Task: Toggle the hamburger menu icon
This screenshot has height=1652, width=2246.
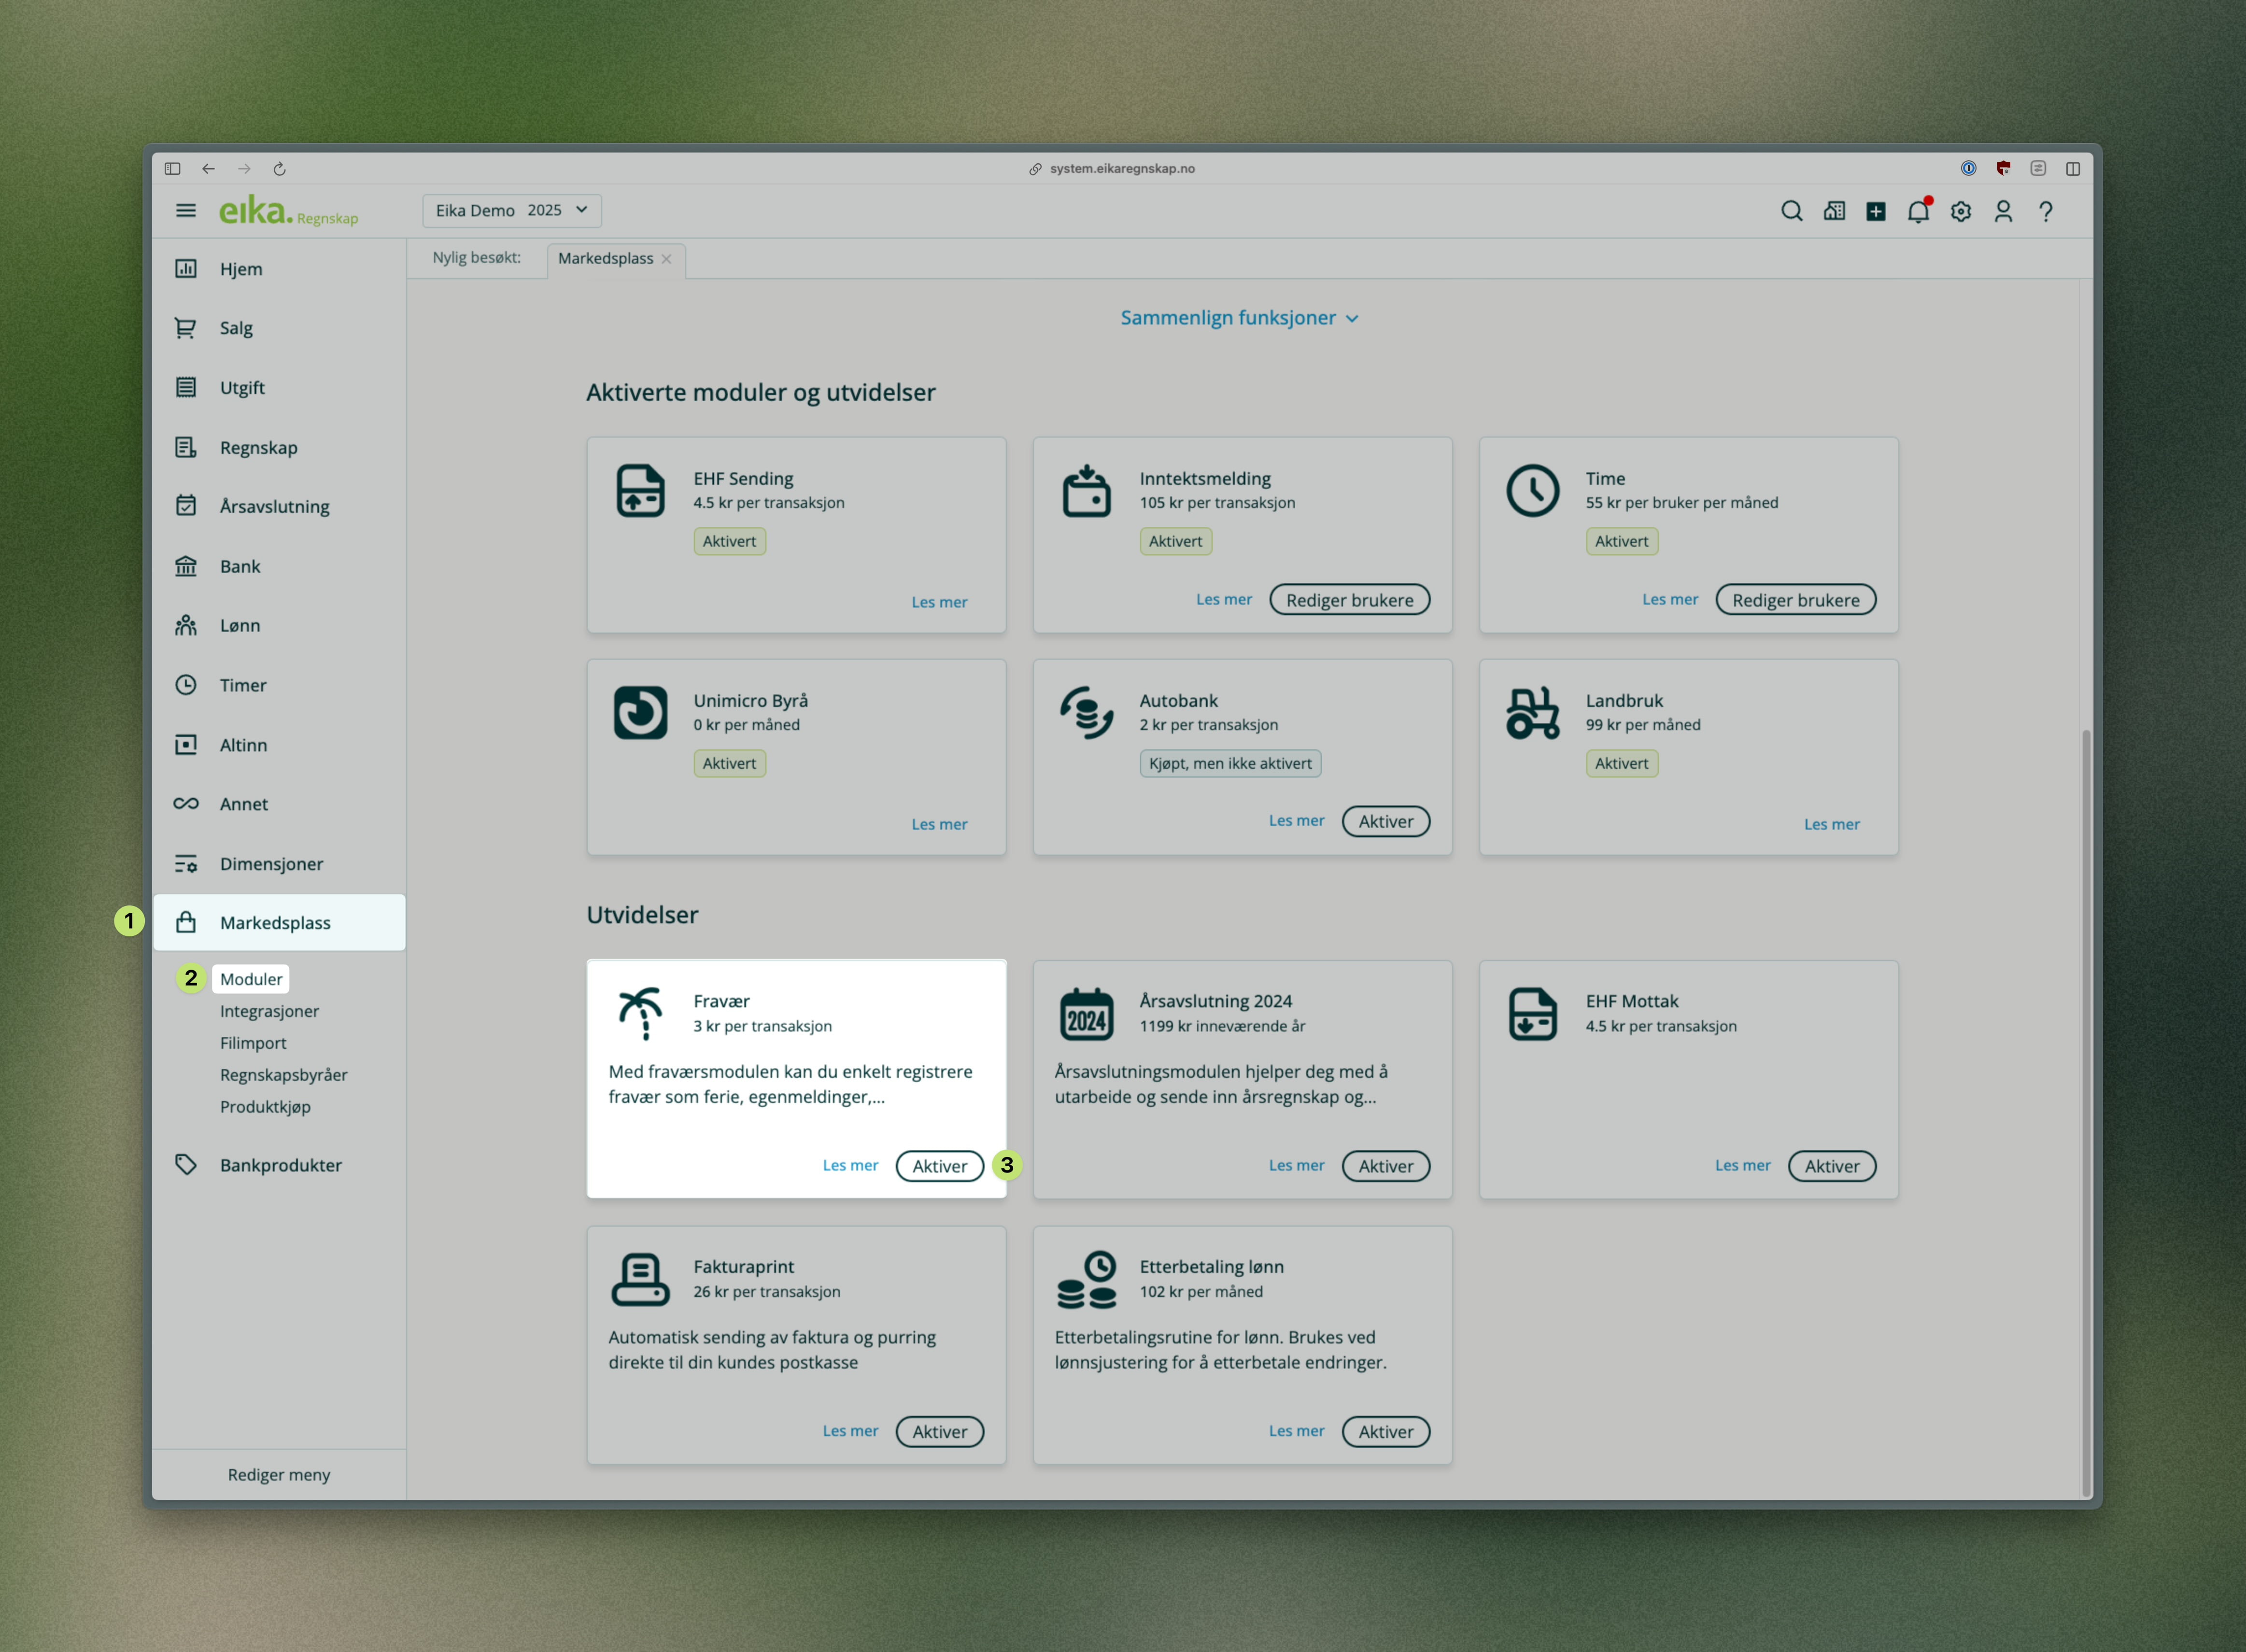Action: pos(186,210)
